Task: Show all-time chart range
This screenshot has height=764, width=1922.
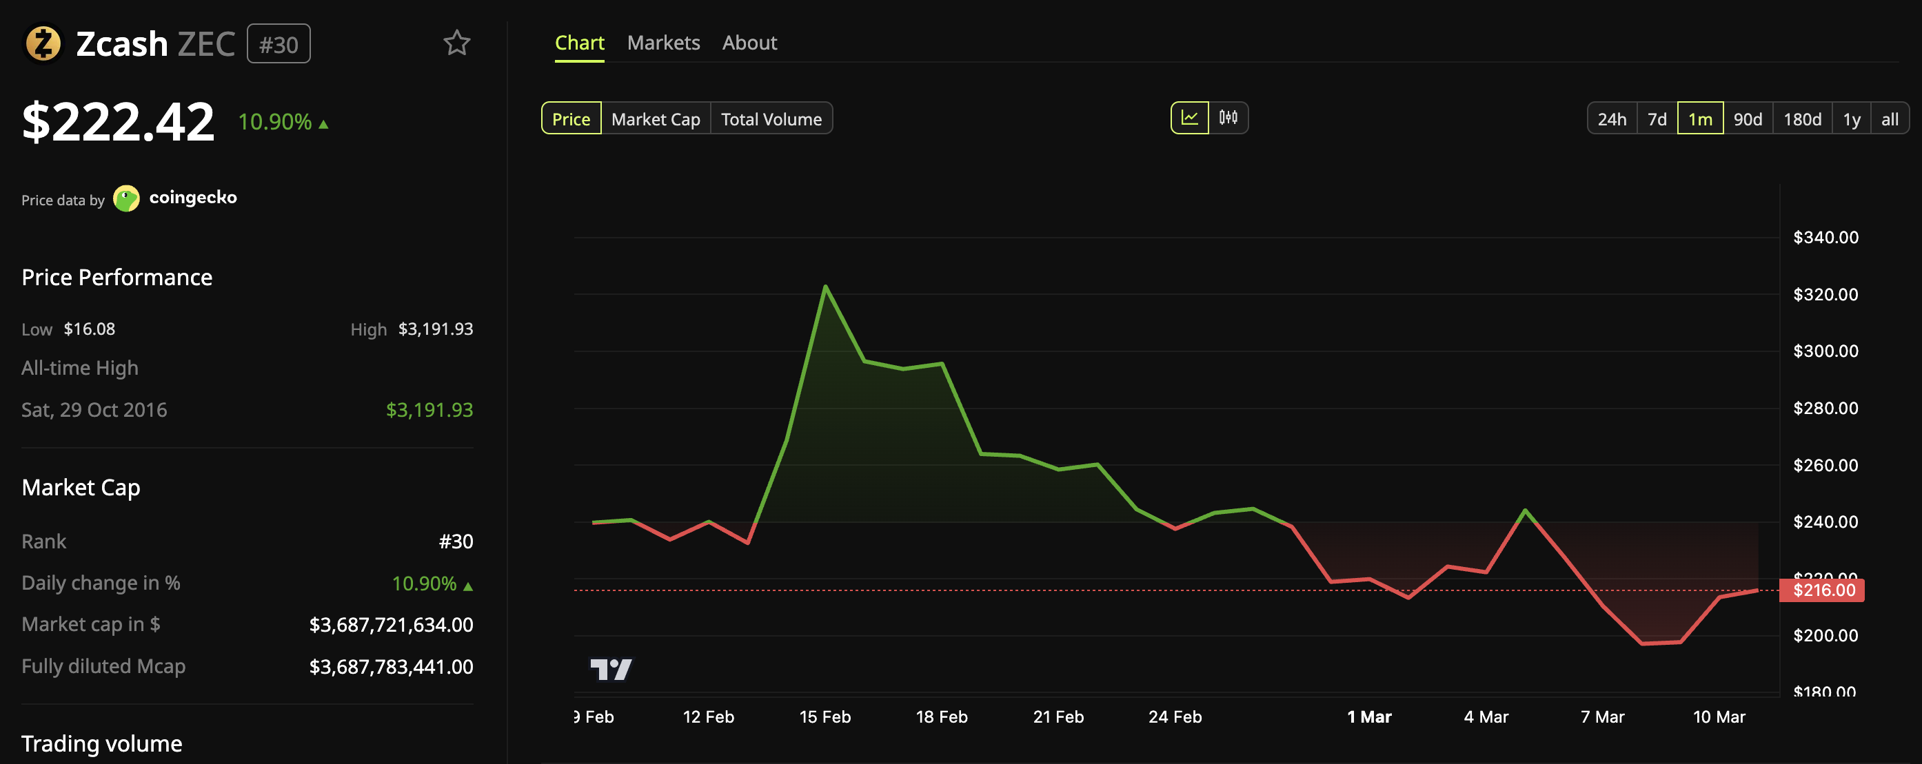Action: pyautogui.click(x=1889, y=119)
